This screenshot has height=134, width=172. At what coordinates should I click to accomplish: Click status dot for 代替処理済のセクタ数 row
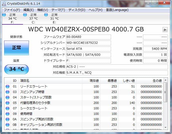pos(7,103)
